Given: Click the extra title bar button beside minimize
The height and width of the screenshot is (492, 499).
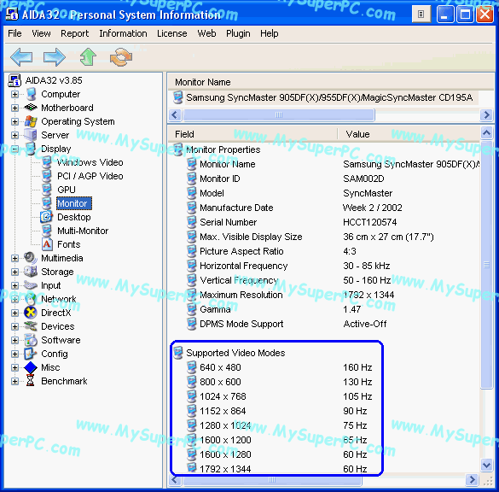Looking at the screenshot, I should tap(421, 15).
